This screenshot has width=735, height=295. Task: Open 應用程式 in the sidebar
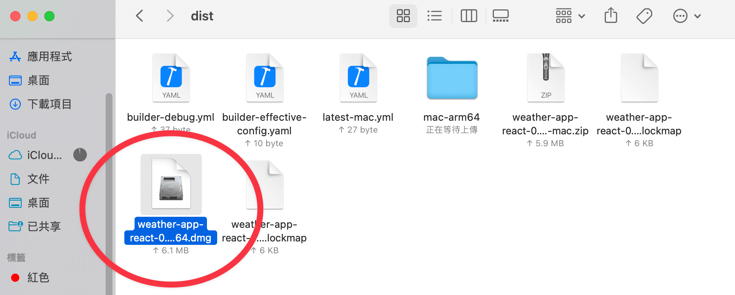[x=49, y=57]
